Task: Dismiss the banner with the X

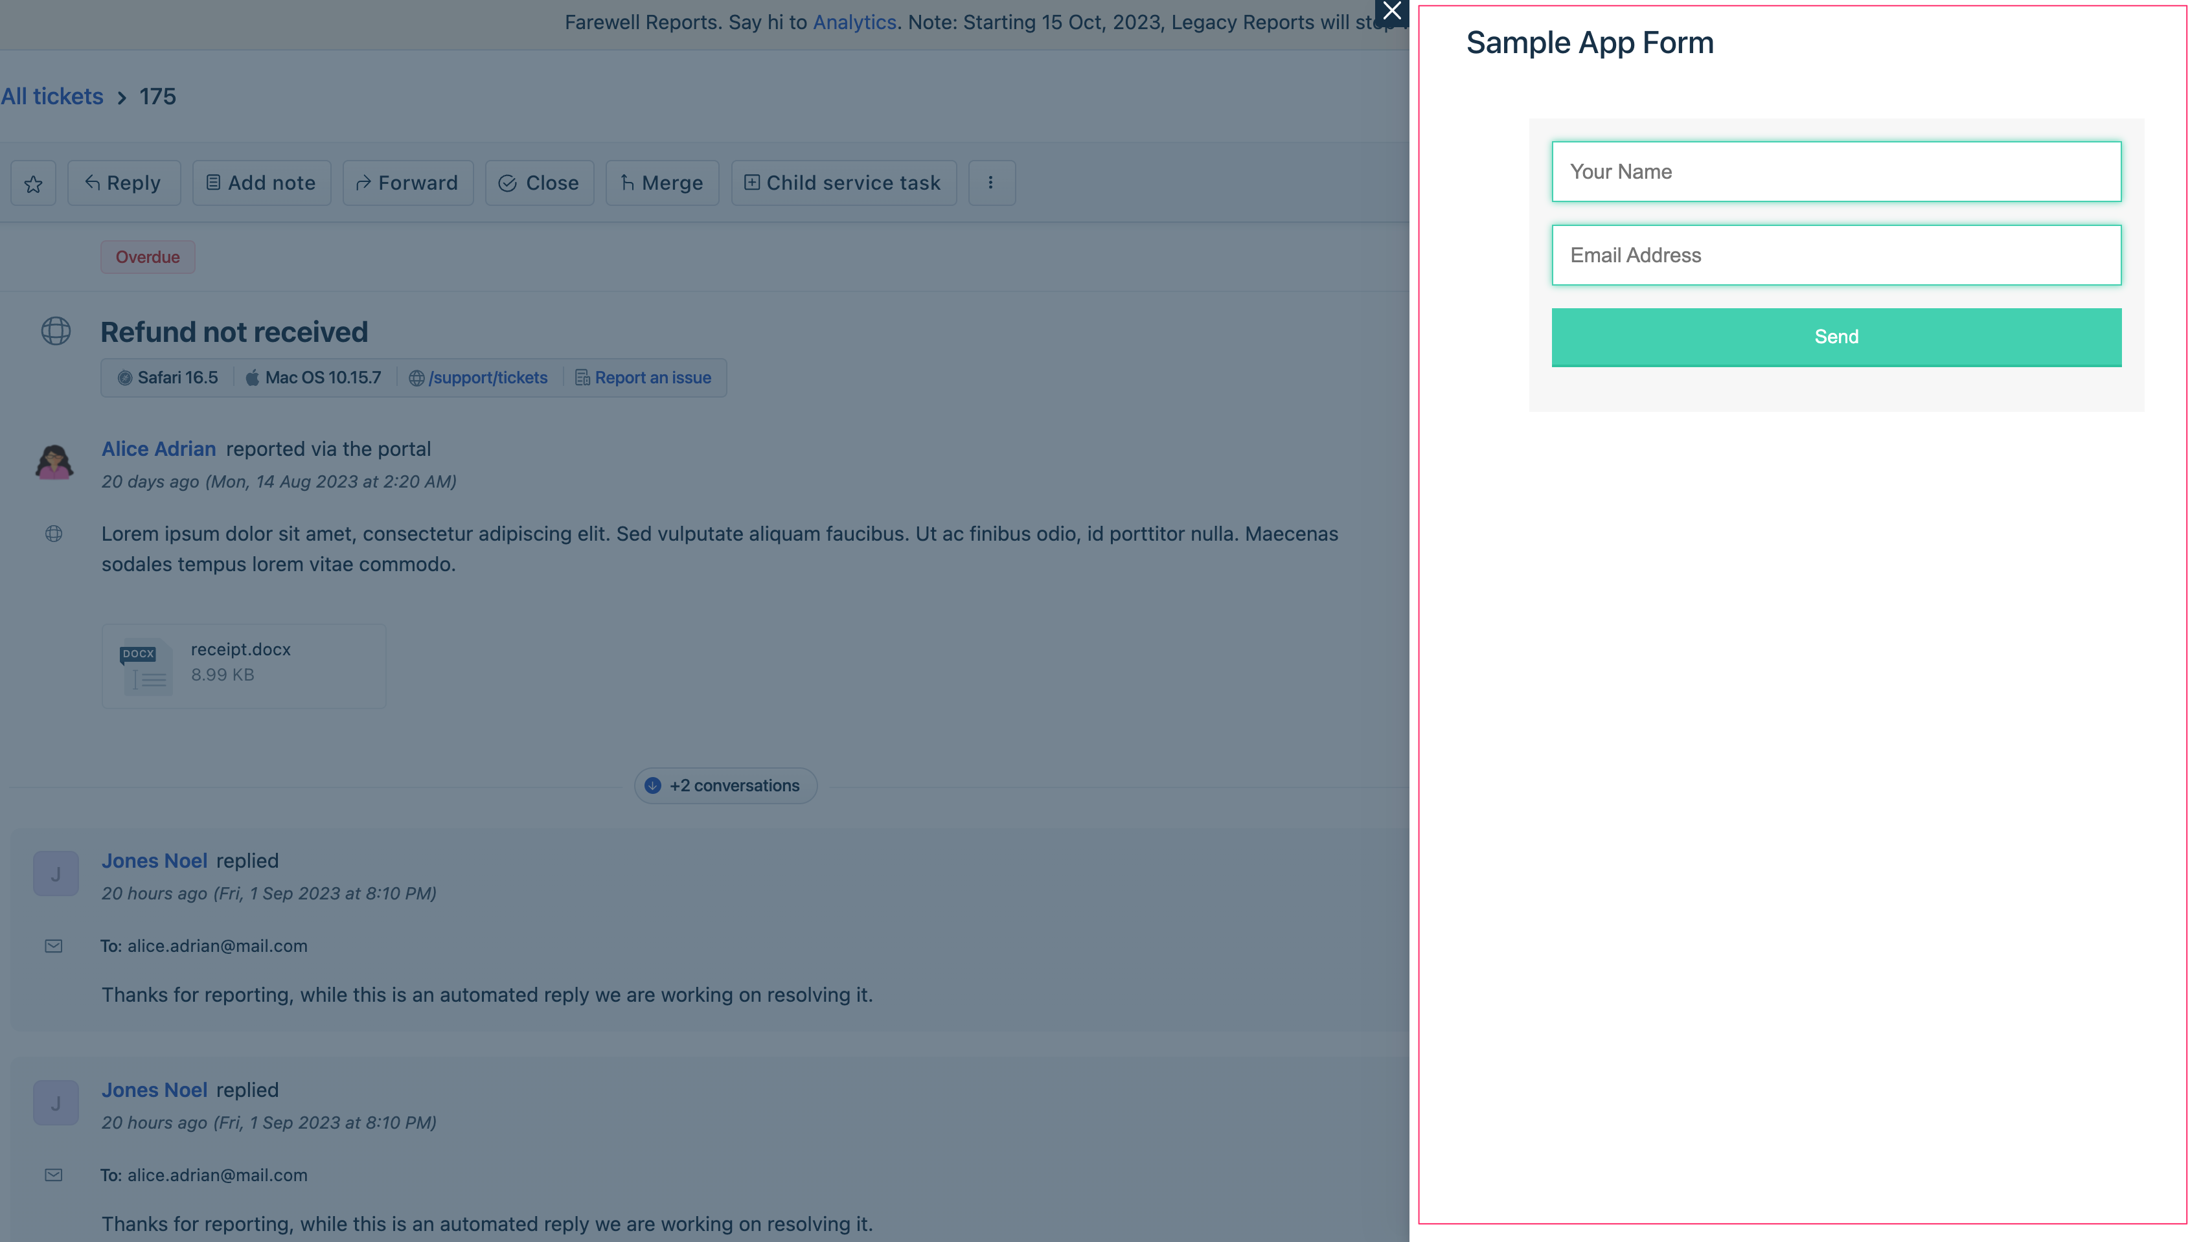Action: [x=1393, y=12]
